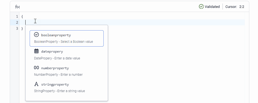Click description 'DatePropery - Enter a date value'
This screenshot has height=103, width=258.
coord(57,58)
